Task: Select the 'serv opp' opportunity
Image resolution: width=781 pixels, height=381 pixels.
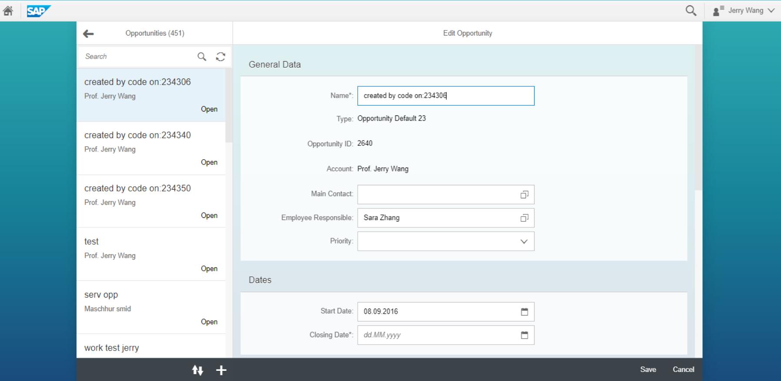Action: [x=151, y=308]
